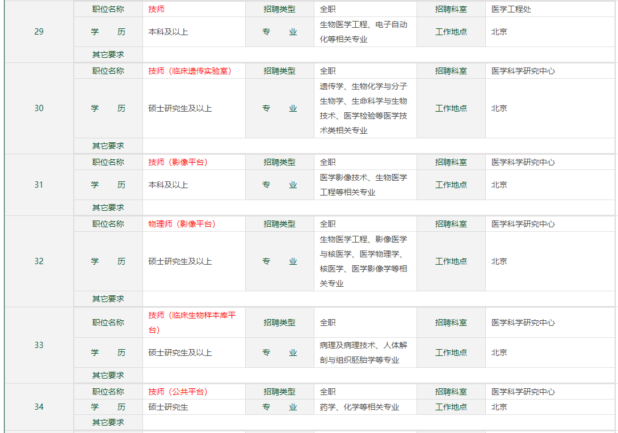Open the 物理师（影像平台）position link
The height and width of the screenshot is (433, 618).
tap(182, 224)
